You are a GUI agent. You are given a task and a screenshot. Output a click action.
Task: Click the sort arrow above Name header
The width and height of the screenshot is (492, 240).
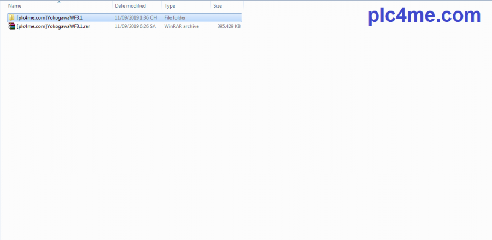[x=58, y=2]
